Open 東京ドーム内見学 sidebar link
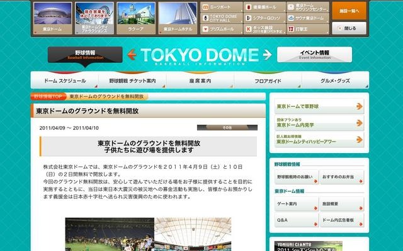Image resolution: width=403 pixels, height=251 pixels. click(x=319, y=123)
